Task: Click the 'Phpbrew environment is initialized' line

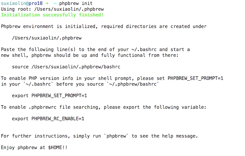Action: (104, 27)
